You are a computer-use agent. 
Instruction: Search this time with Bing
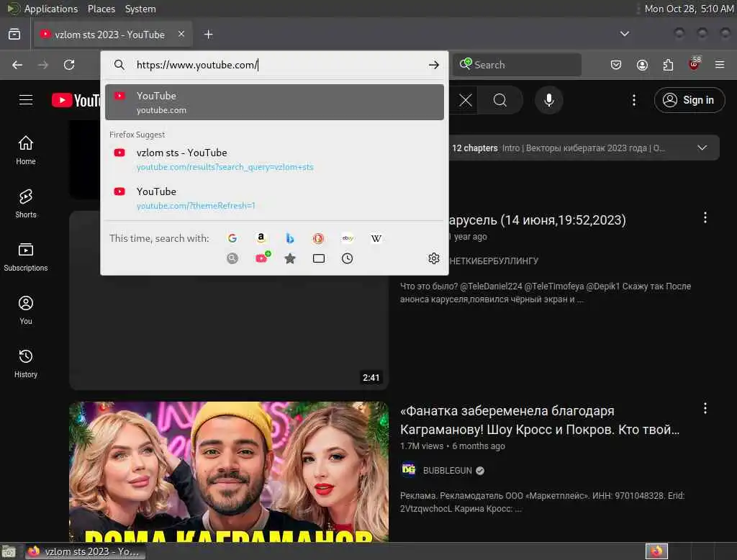click(x=290, y=238)
